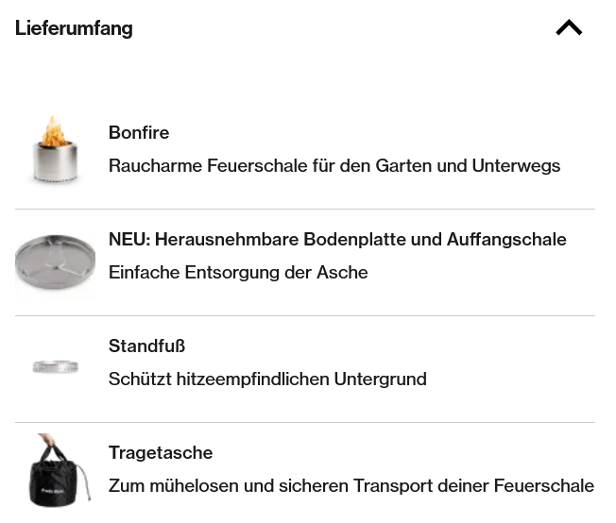Click the Standfuß ring image

click(55, 366)
